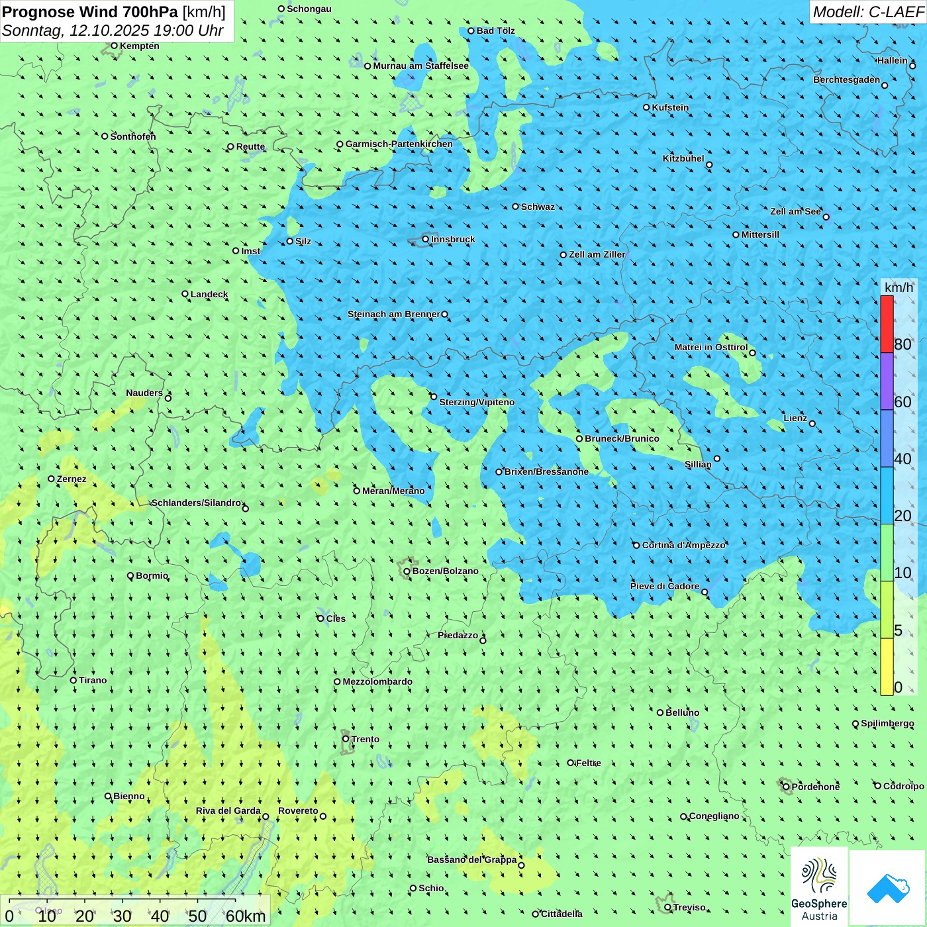Click the 'Prognose Wind 700hPa' title
Screen dimensions: 927x927
coord(91,12)
